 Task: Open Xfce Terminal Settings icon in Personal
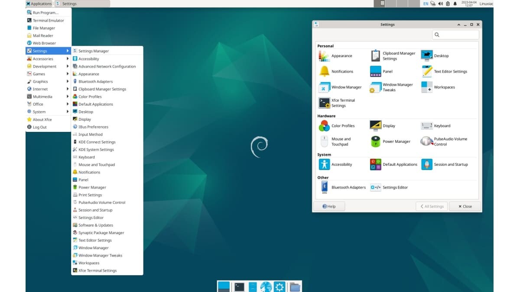324,103
